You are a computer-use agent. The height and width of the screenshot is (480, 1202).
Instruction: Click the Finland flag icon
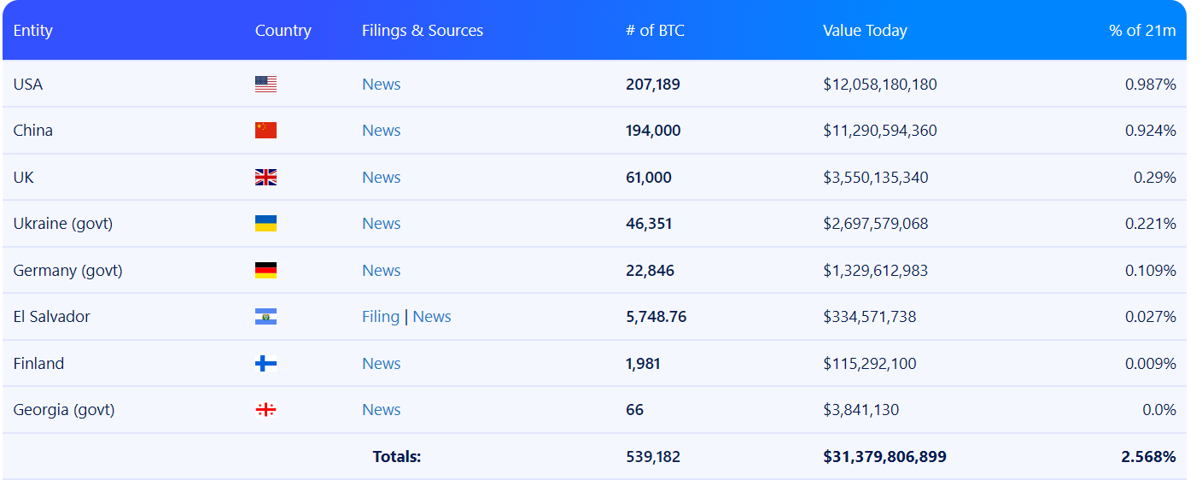click(265, 364)
